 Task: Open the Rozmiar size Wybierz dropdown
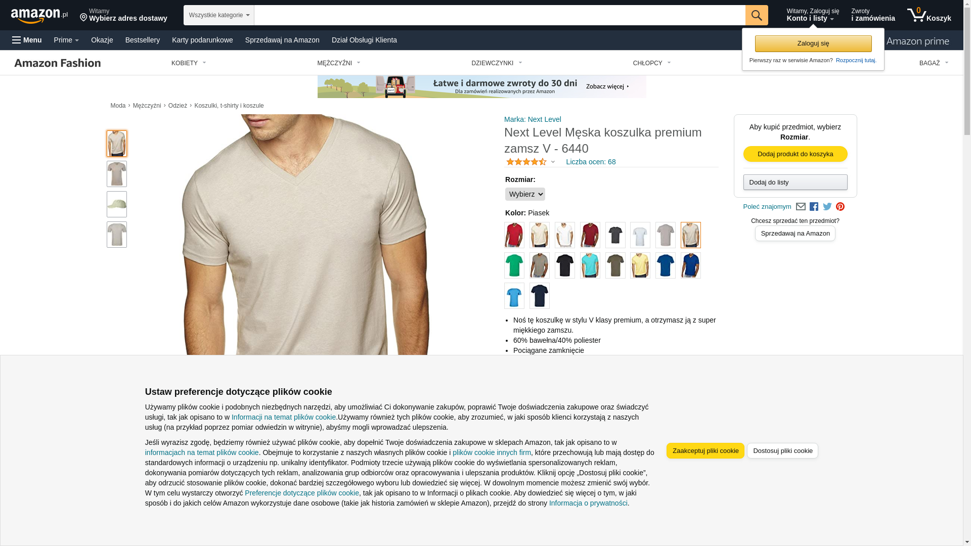pyautogui.click(x=525, y=194)
